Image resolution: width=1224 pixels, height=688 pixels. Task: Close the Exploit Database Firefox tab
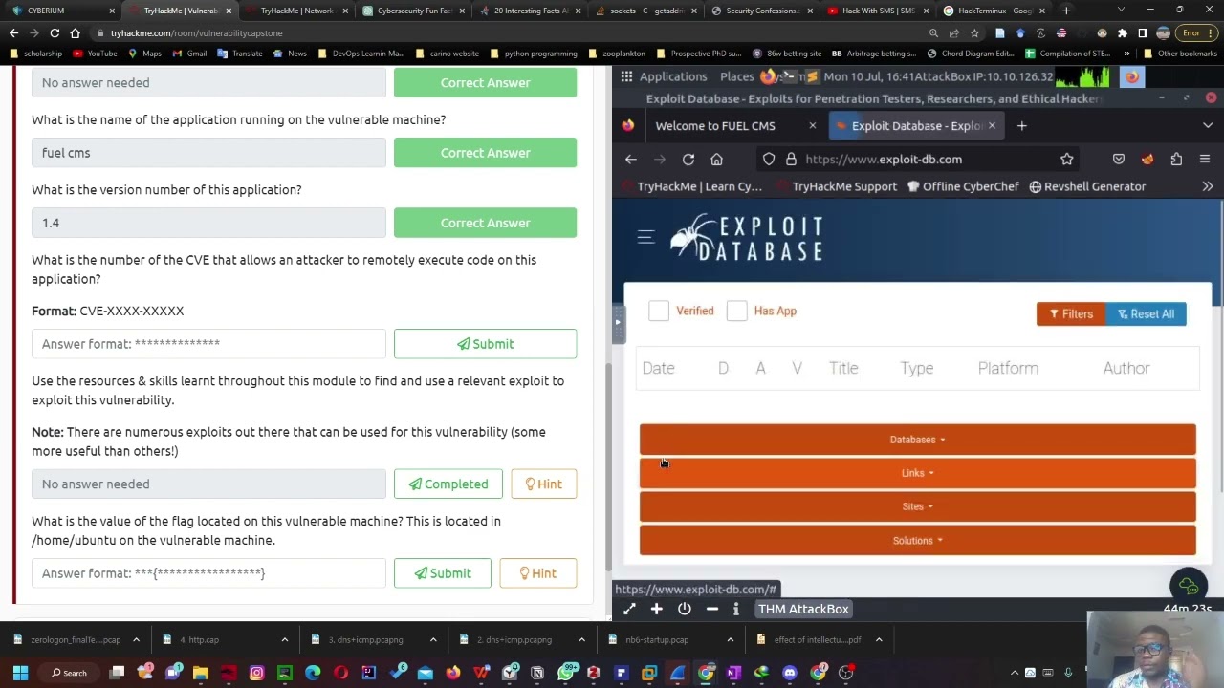pos(992,126)
